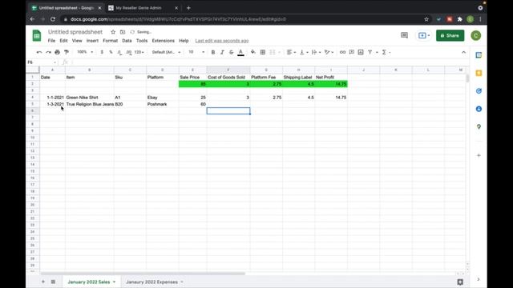Open the Format menu
Viewport: 513px width, 288px height.
pyautogui.click(x=111, y=41)
